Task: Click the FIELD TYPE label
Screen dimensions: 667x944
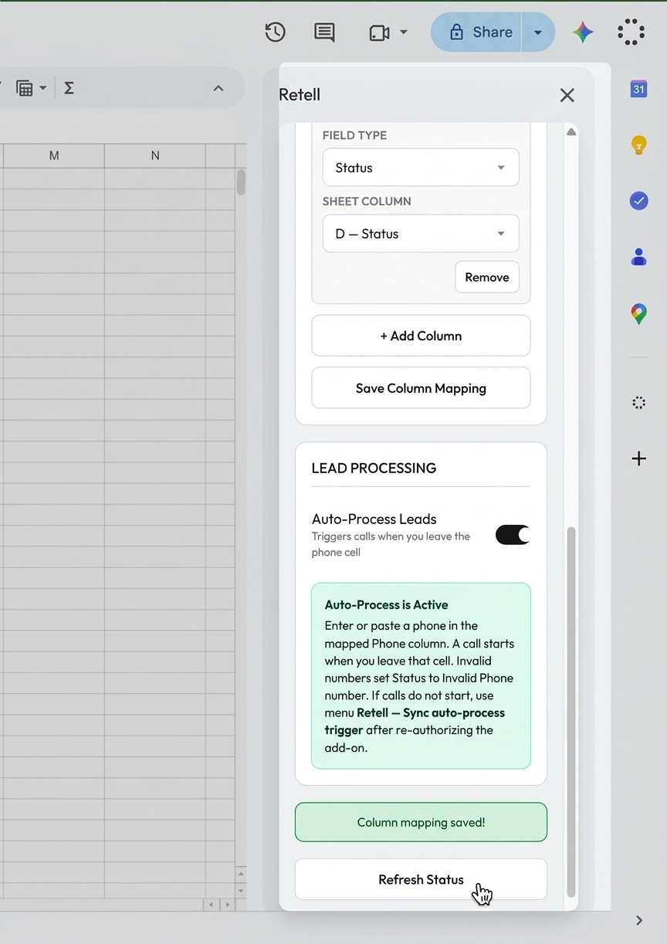Action: pyautogui.click(x=354, y=135)
